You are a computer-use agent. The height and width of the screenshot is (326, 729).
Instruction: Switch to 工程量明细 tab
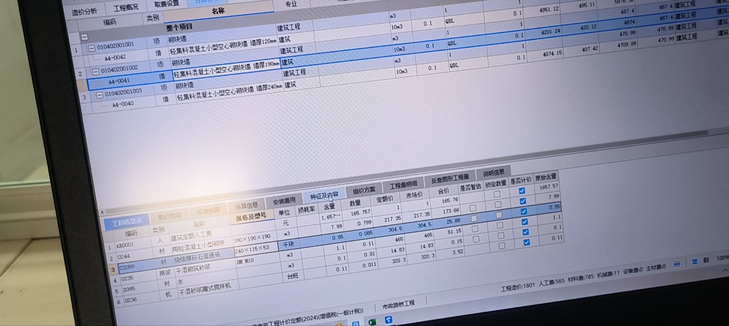click(403, 185)
